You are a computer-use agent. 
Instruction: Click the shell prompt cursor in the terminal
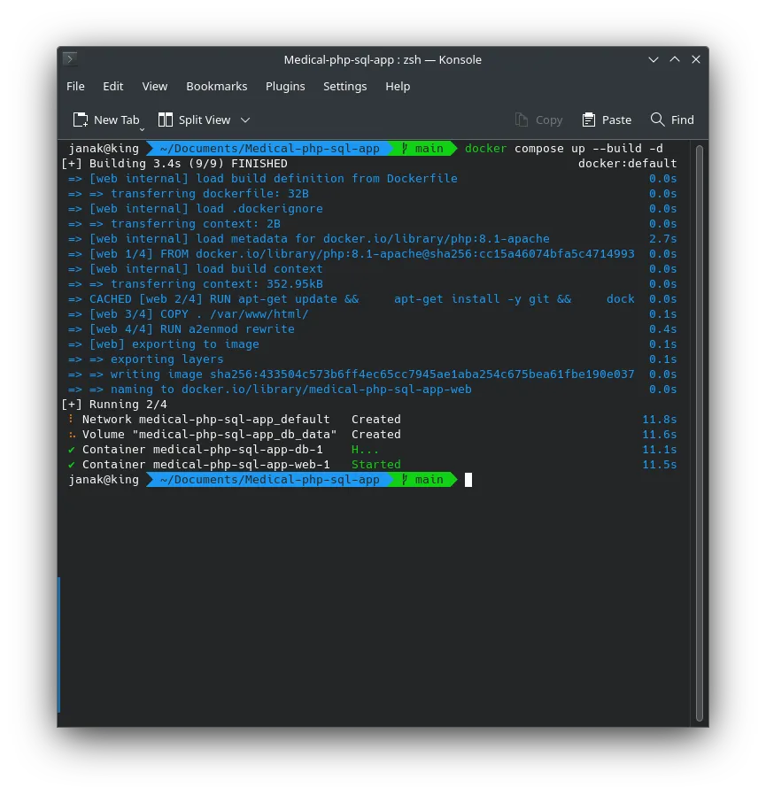(x=467, y=479)
